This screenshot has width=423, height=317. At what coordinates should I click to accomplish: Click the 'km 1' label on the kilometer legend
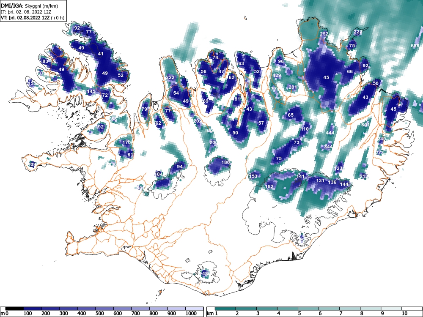[x=212, y=313]
